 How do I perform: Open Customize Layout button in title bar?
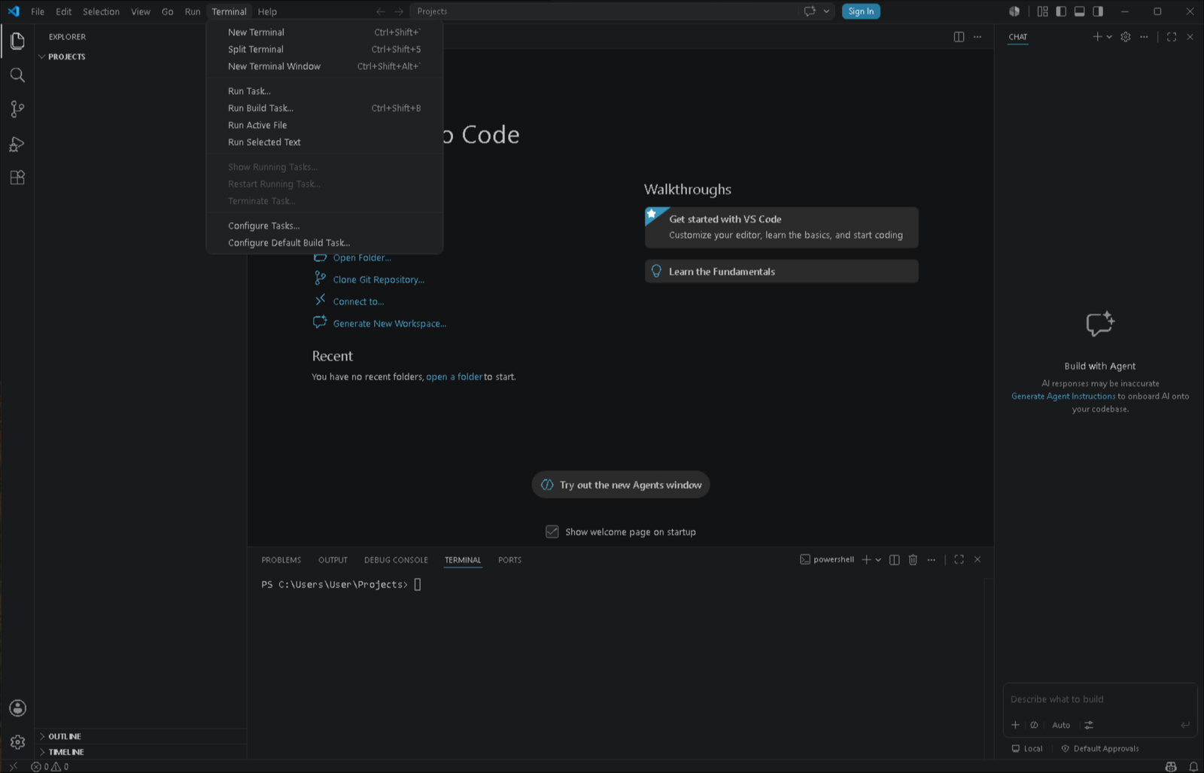[1042, 11]
